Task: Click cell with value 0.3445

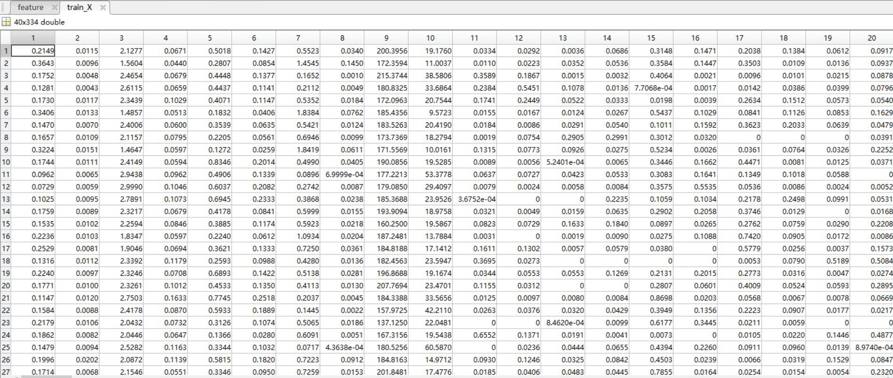Action: [x=696, y=322]
